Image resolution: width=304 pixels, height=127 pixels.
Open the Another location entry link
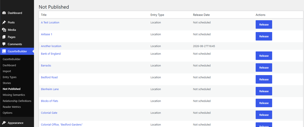click(x=51, y=46)
